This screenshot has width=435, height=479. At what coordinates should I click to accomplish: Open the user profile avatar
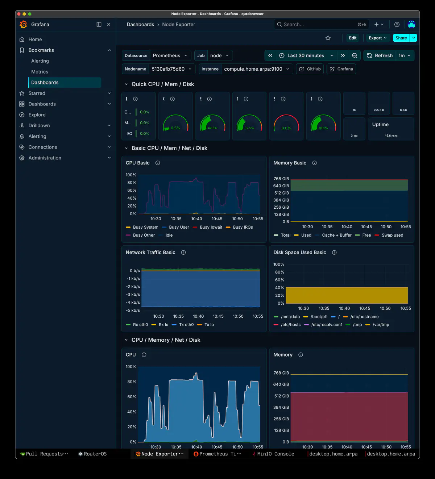click(x=411, y=24)
